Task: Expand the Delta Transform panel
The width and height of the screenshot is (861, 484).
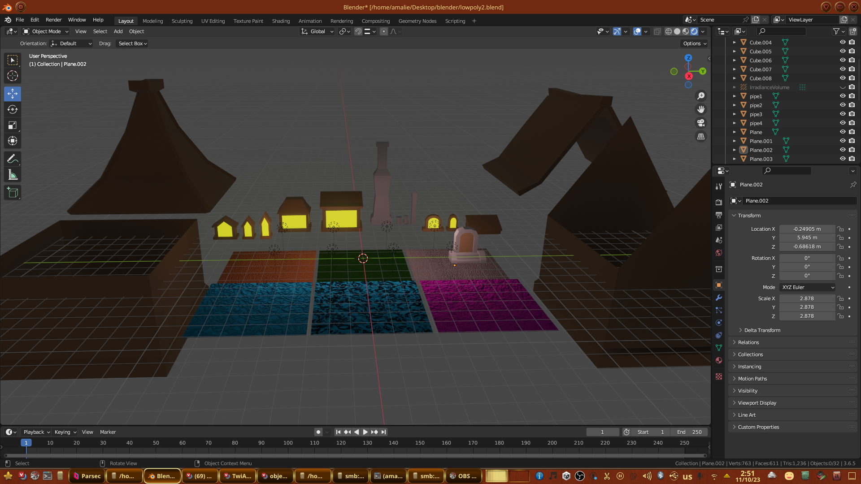Action: tap(762, 330)
